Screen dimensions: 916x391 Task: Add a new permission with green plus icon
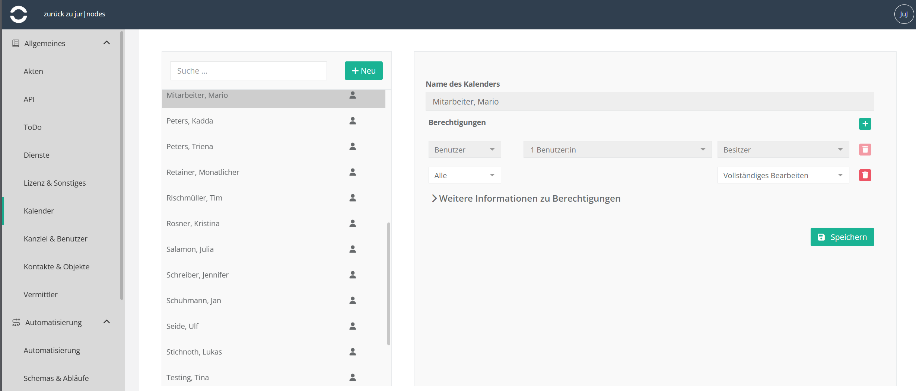(x=865, y=124)
